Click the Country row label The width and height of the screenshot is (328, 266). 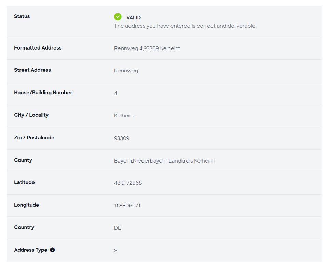coord(24,227)
